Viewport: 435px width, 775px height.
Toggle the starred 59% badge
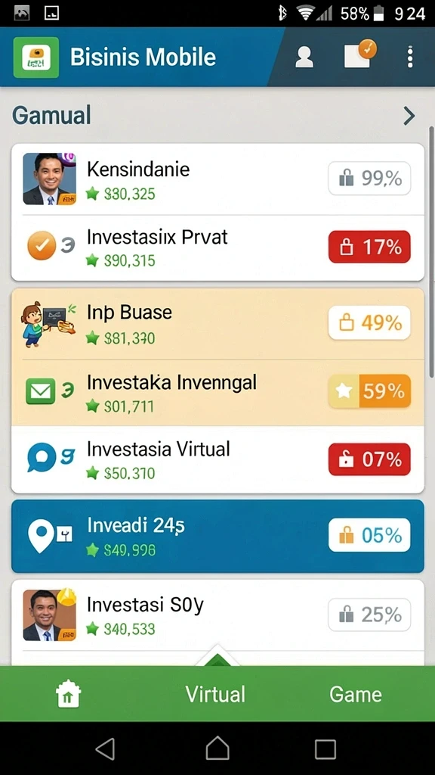point(369,391)
